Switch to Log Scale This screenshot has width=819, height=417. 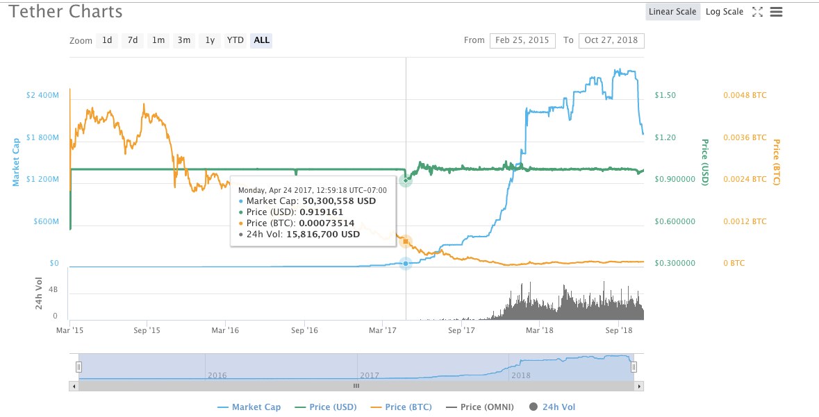(x=724, y=12)
